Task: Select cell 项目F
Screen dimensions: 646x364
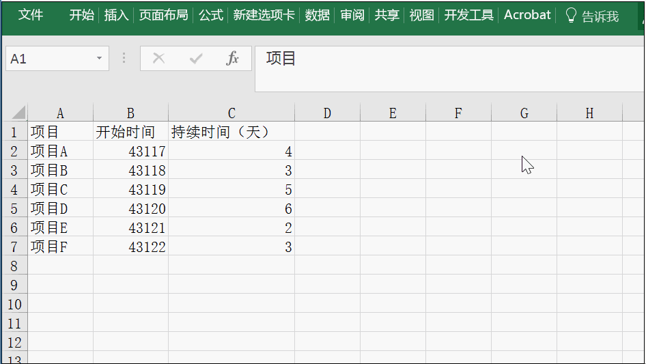Action: coord(60,247)
